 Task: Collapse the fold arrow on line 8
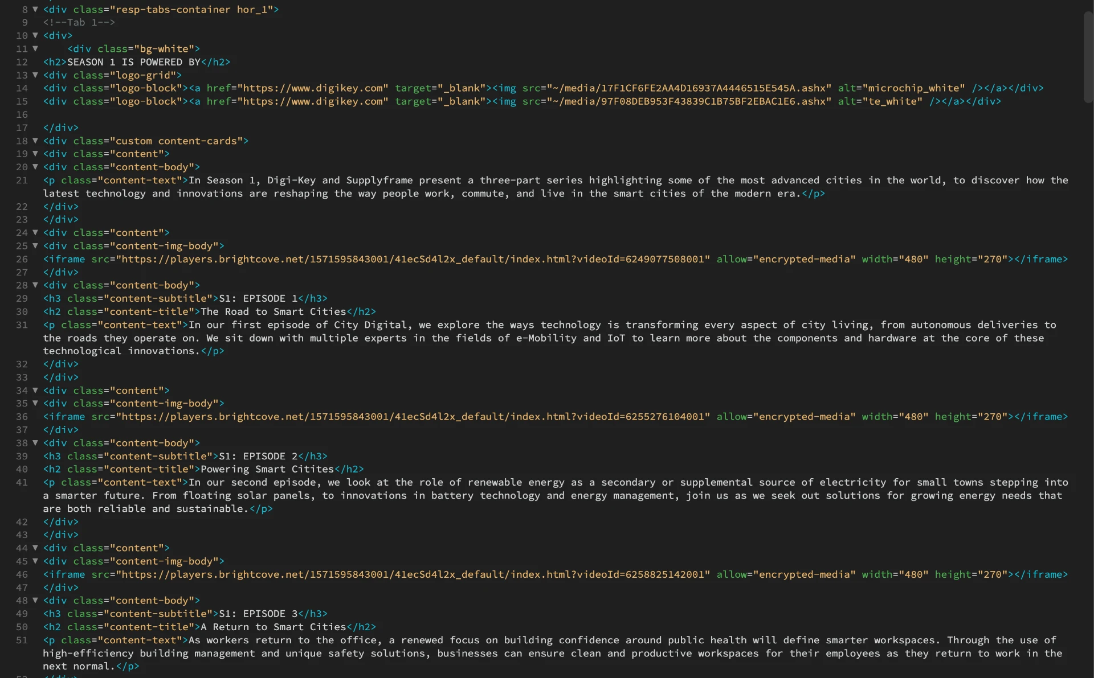[35, 10]
